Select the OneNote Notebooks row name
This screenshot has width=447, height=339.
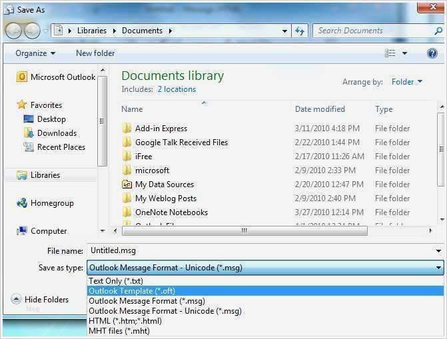coord(171,212)
